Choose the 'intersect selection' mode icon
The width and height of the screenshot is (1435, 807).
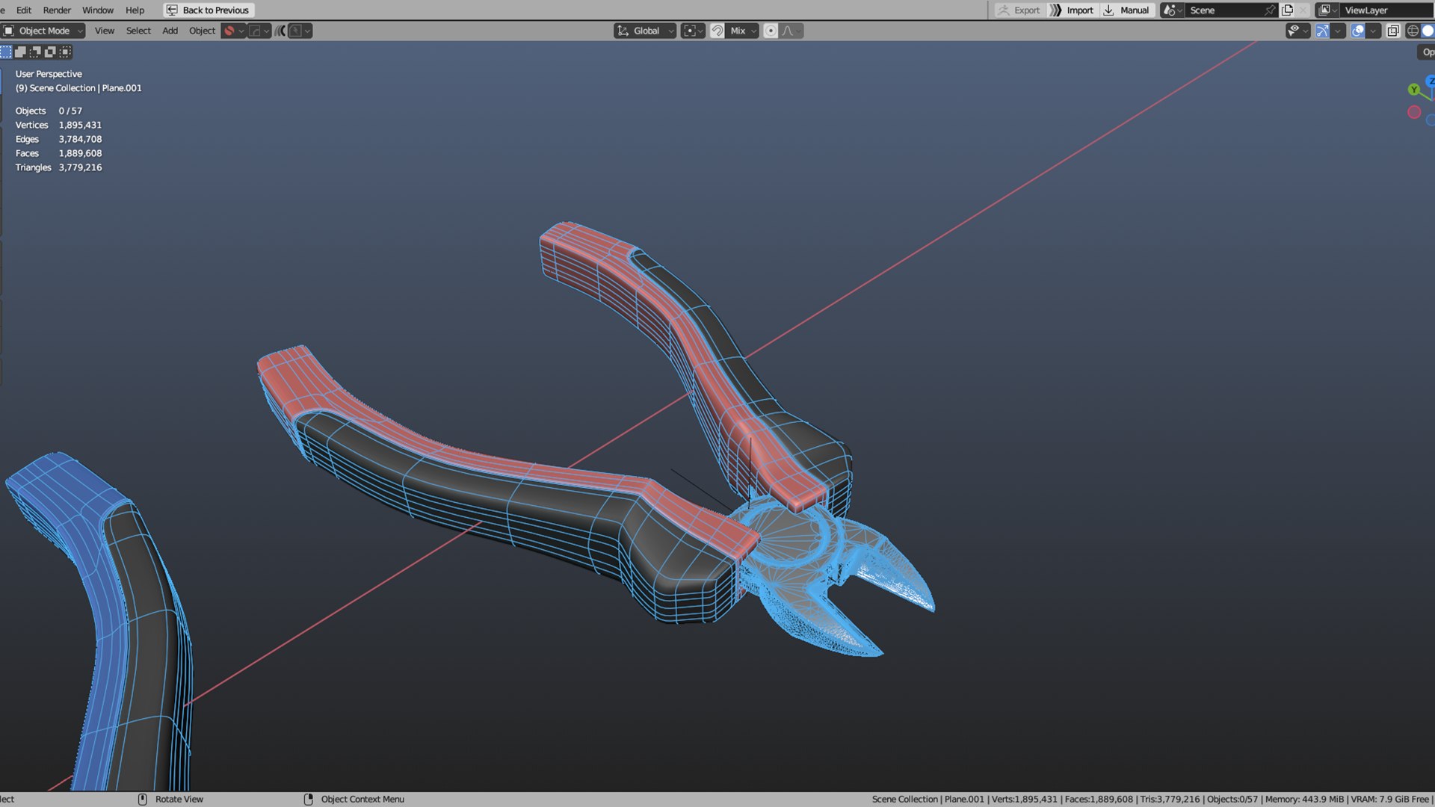click(65, 52)
